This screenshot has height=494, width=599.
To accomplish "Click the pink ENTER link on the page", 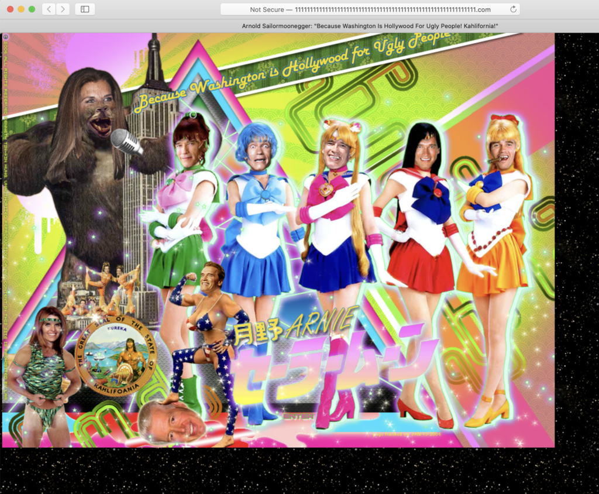I will pyautogui.click(x=299, y=416).
